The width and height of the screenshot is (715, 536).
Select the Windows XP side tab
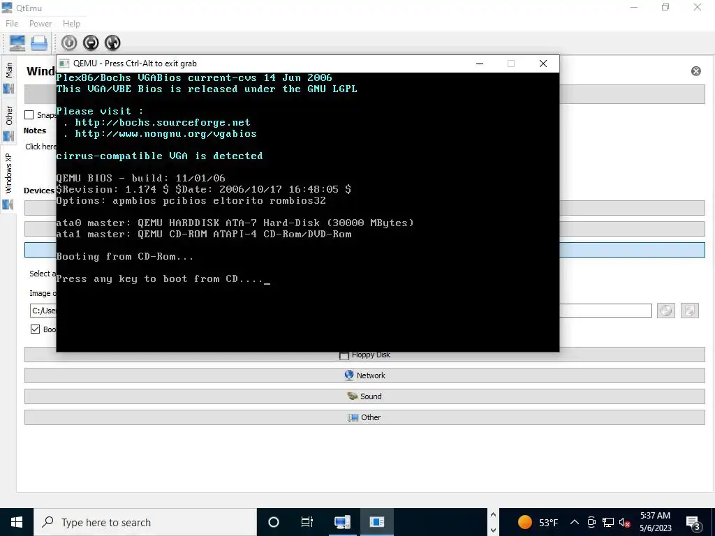coord(8,179)
